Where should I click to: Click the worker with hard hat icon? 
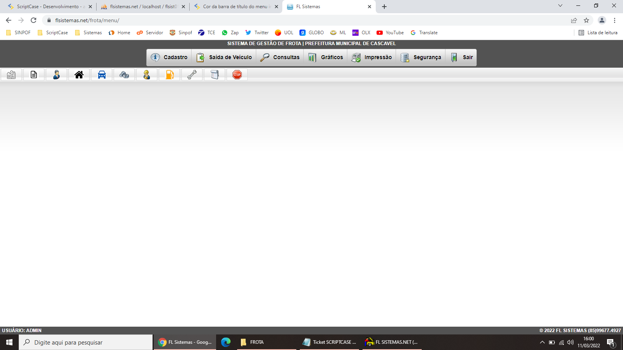click(147, 75)
